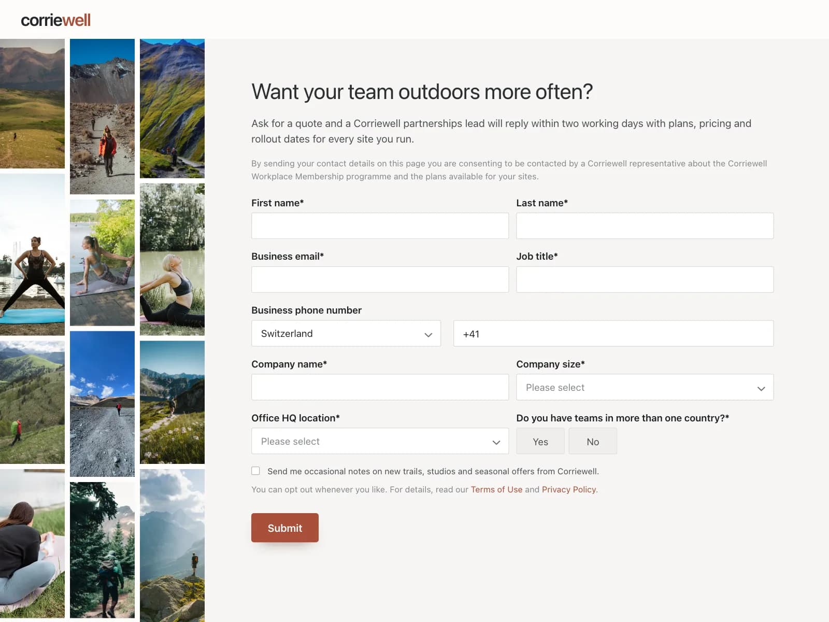Open the Terms of Use link
This screenshot has width=829, height=622.
496,489
